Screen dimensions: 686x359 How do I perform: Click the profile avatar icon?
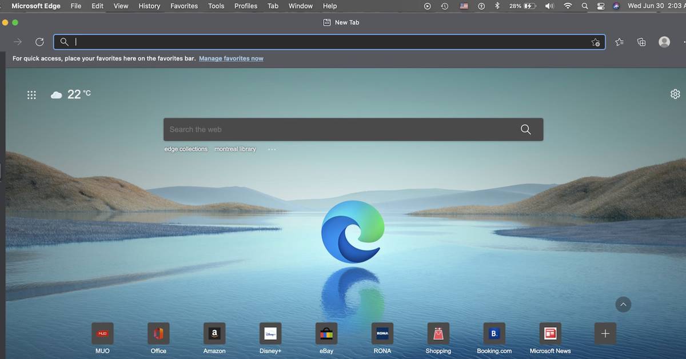(x=664, y=42)
